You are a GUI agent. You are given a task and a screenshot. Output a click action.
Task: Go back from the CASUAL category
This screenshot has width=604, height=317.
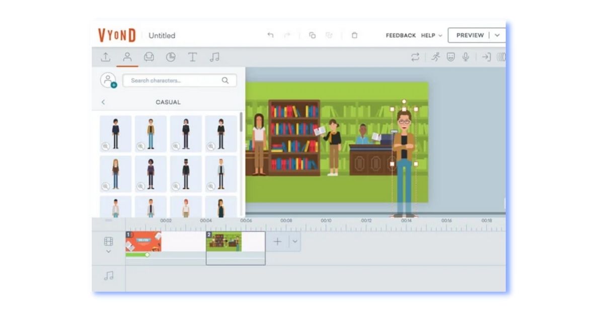point(103,102)
